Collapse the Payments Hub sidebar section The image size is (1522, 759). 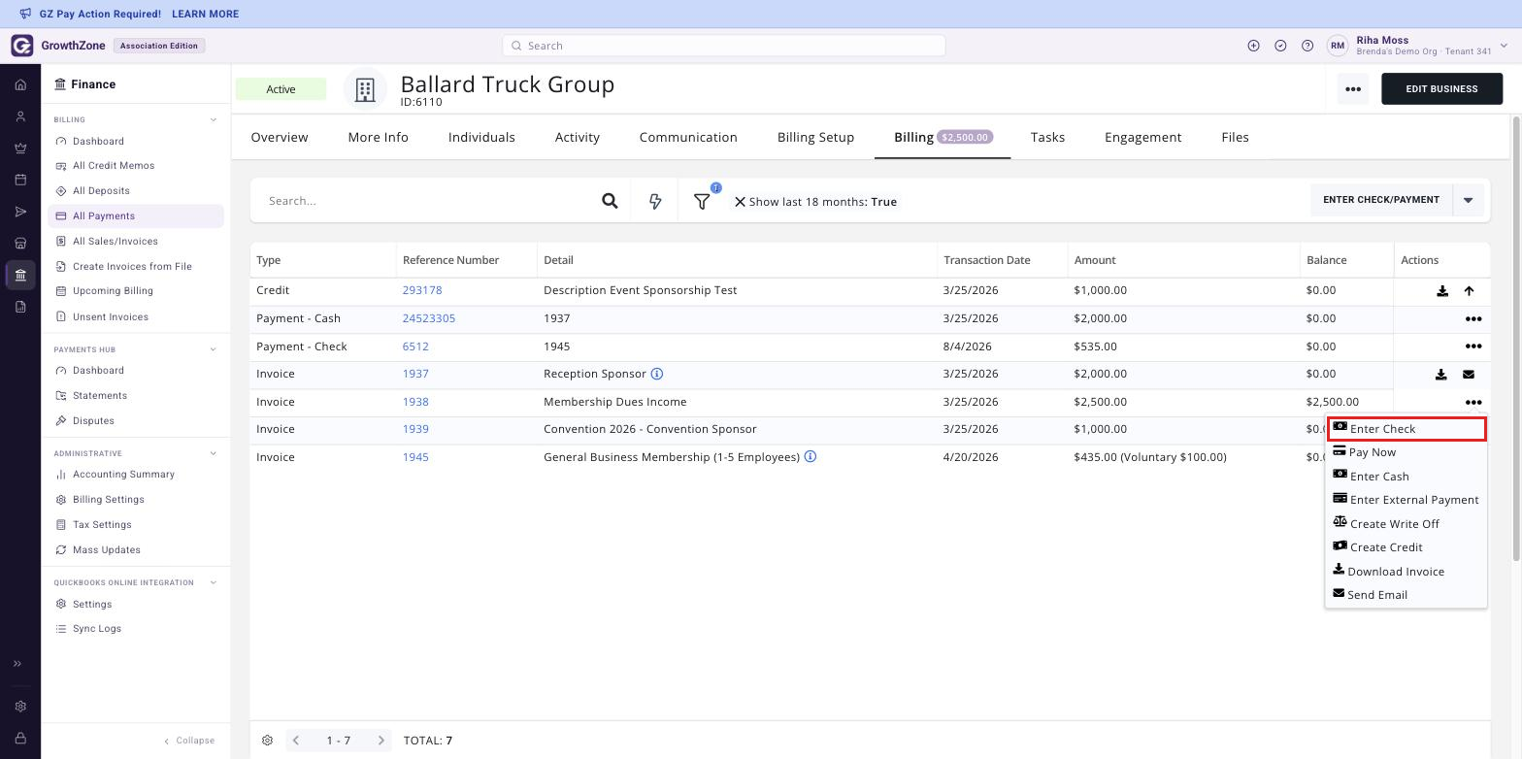tap(214, 349)
